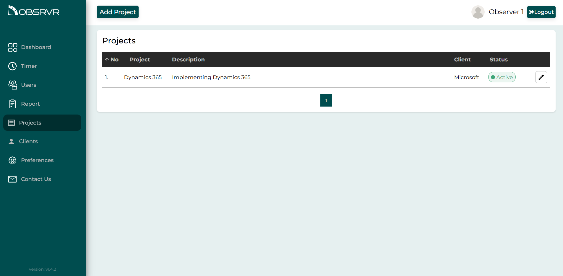Go to page 1 in pagination
The image size is (563, 276).
[326, 100]
